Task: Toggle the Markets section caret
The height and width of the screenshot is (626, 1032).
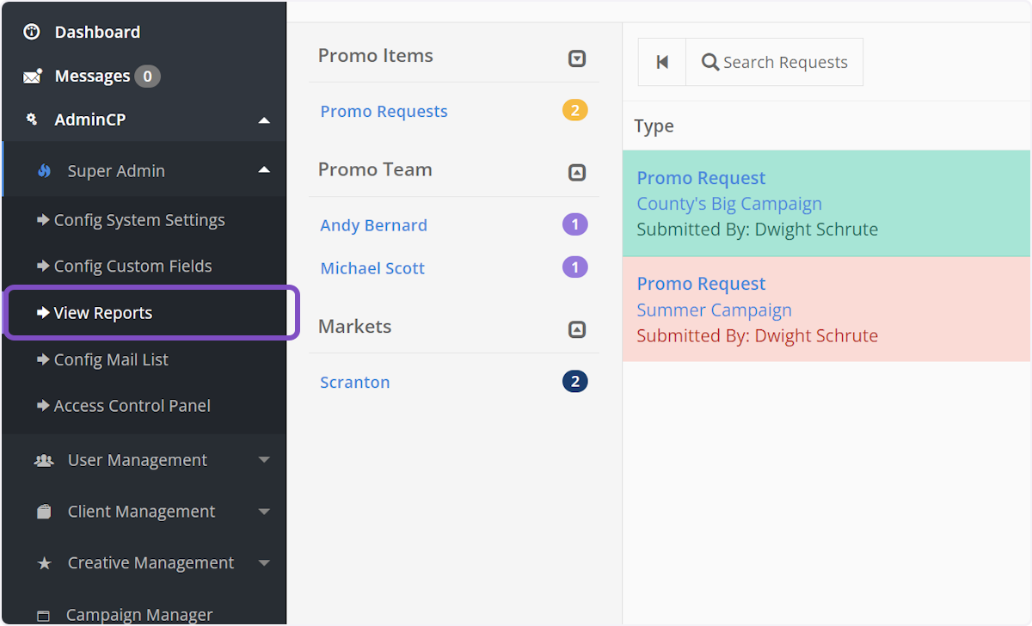Action: click(x=577, y=329)
